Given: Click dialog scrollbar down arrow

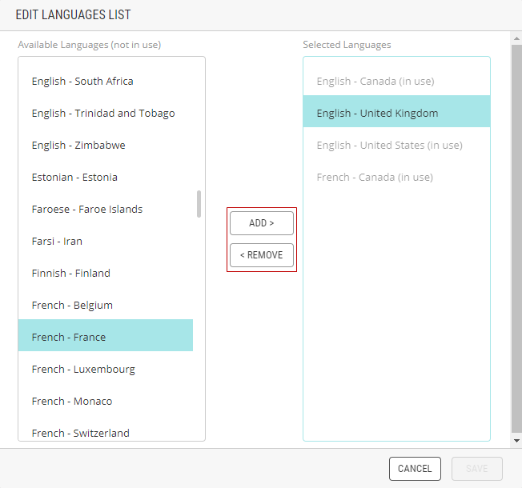Looking at the screenshot, I should tap(516, 441).
